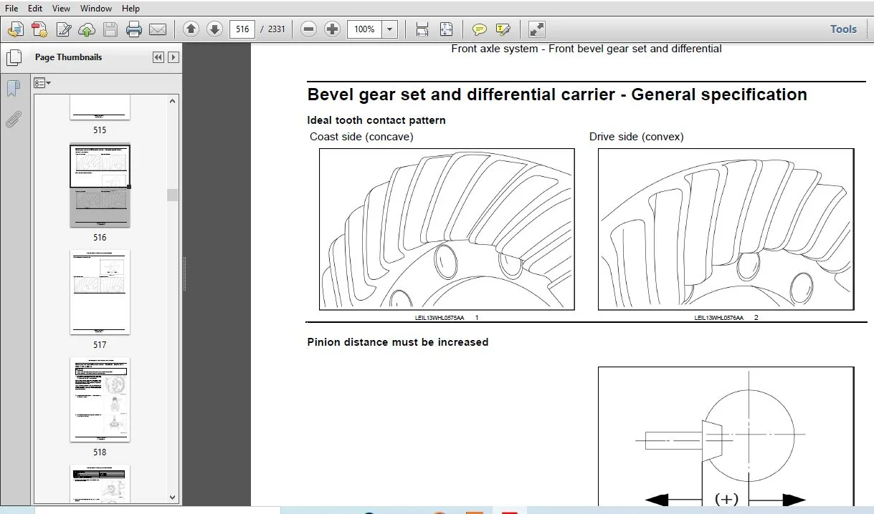The height and width of the screenshot is (514, 874).
Task: Switch to Read Mode icon
Action: tap(536, 29)
